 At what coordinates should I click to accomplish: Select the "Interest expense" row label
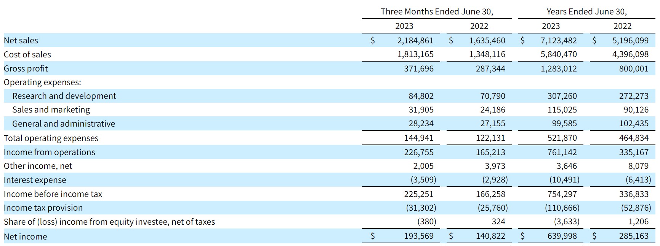pos(35,180)
